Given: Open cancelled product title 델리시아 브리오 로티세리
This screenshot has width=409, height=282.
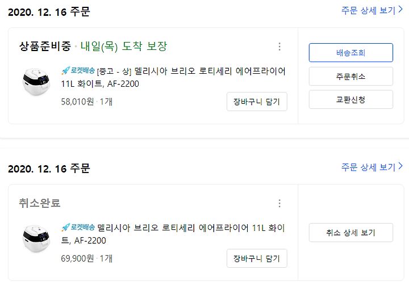Looking at the screenshot, I should [x=173, y=234].
